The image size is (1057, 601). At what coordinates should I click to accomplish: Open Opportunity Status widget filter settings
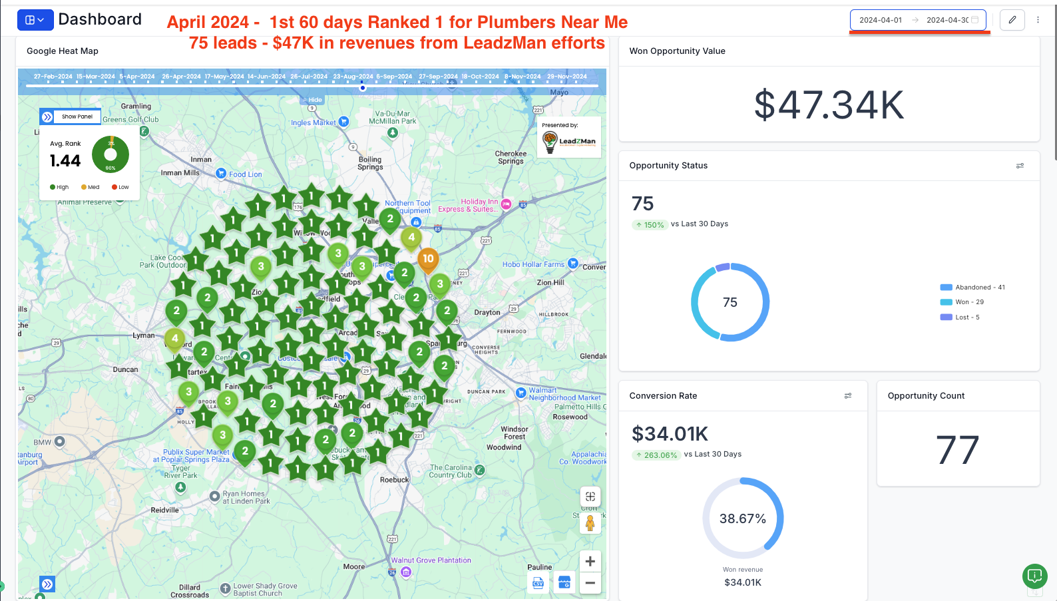[1020, 166]
